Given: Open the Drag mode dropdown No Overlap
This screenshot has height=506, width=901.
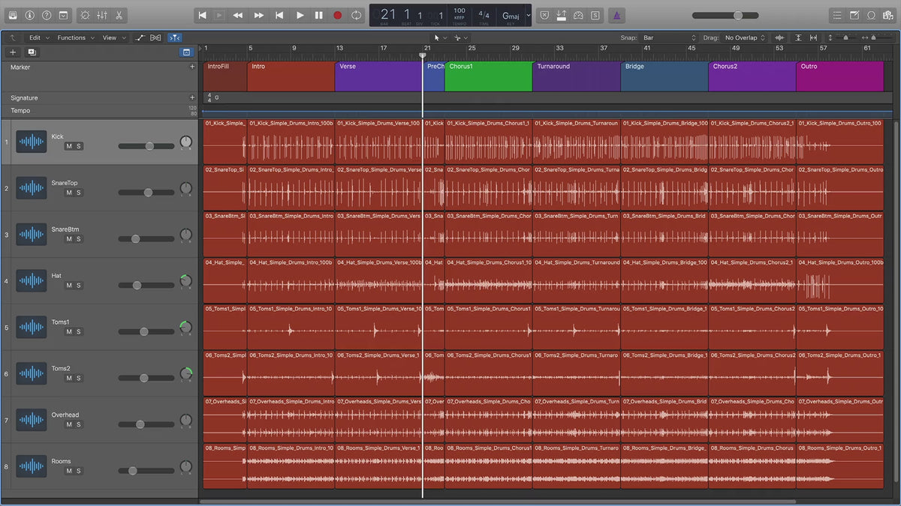Looking at the screenshot, I should [x=745, y=37].
